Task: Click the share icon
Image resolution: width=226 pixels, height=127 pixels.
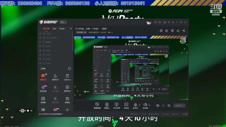Action: tap(184, 31)
